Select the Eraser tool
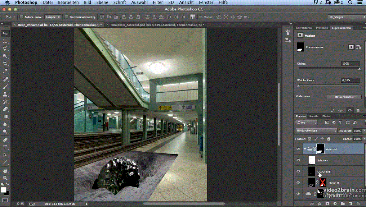The width and height of the screenshot is (366, 207). pos(5,109)
